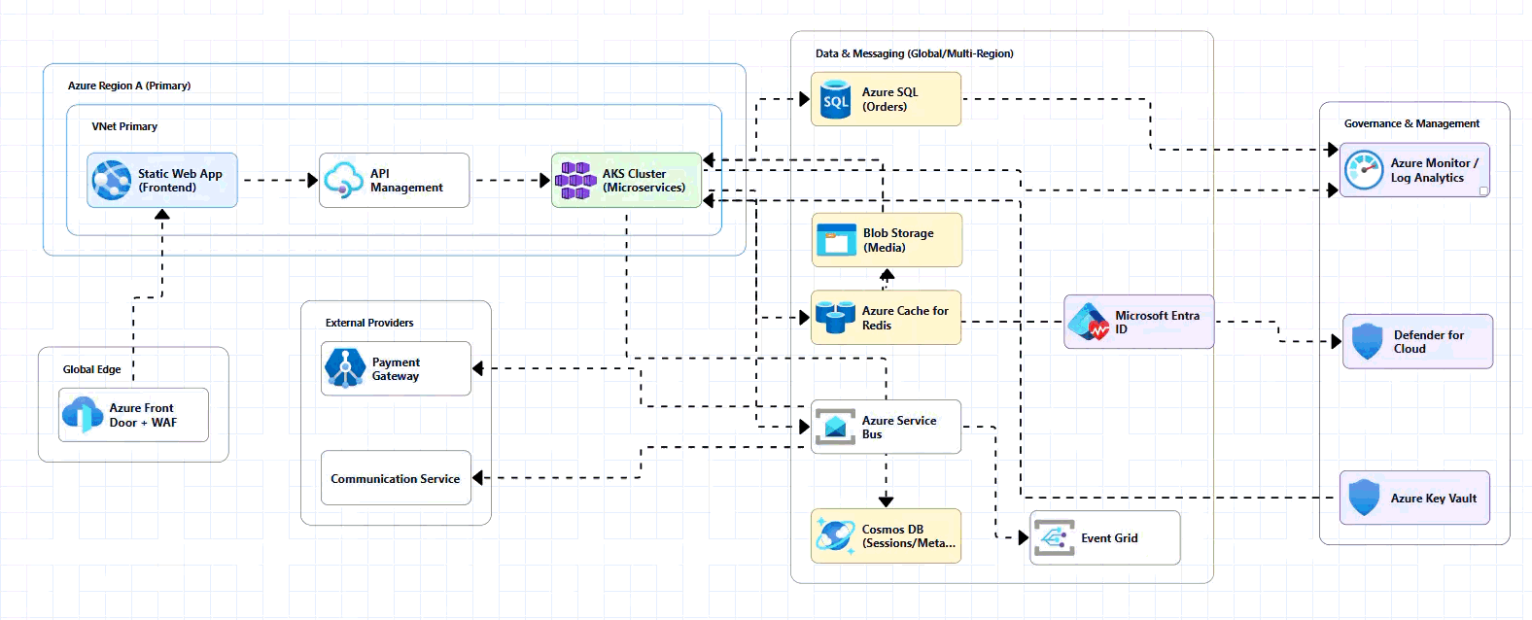Select the Cosmos DB planet icon
This screenshot has height=620, width=1532.
click(836, 535)
